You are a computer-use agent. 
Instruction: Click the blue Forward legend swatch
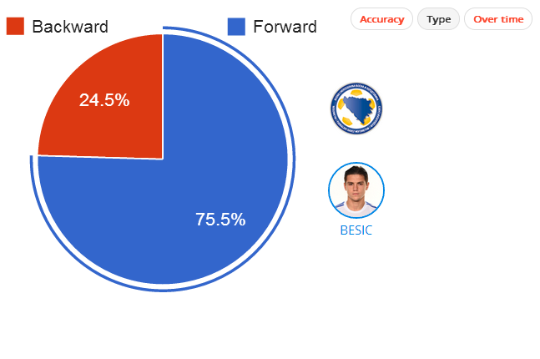pyautogui.click(x=236, y=27)
